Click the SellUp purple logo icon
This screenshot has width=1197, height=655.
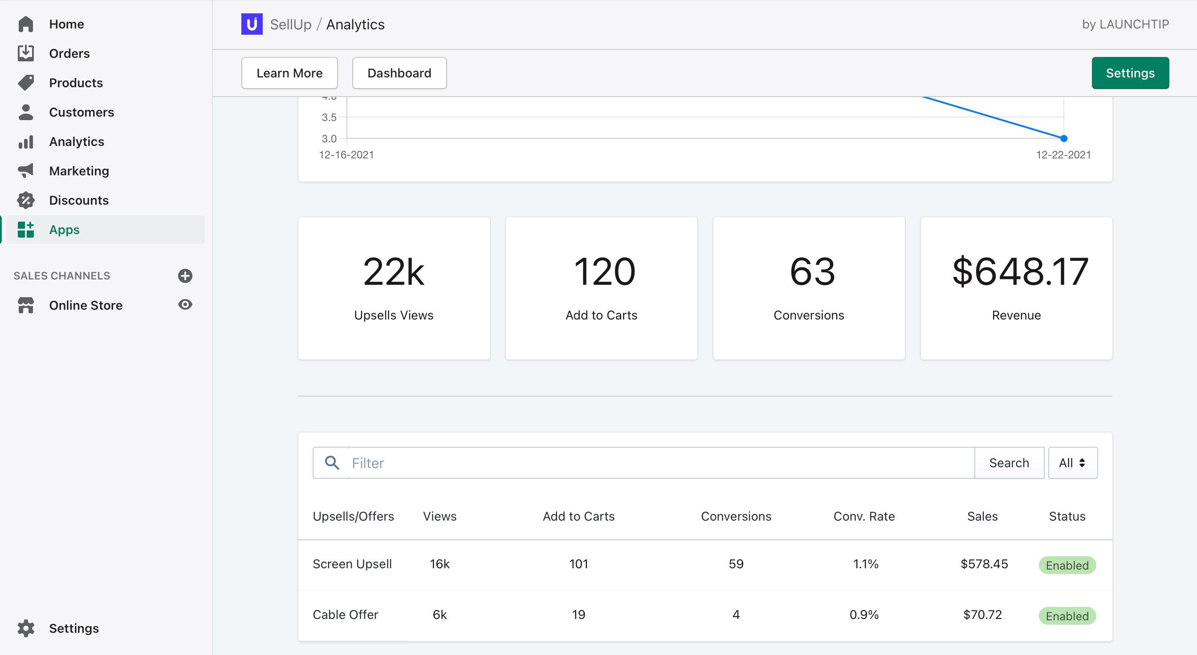pos(252,24)
